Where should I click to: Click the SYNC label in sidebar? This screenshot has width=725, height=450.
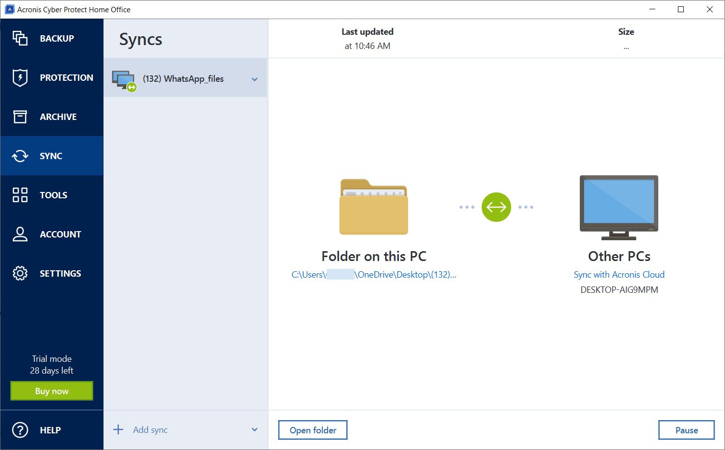coord(51,156)
